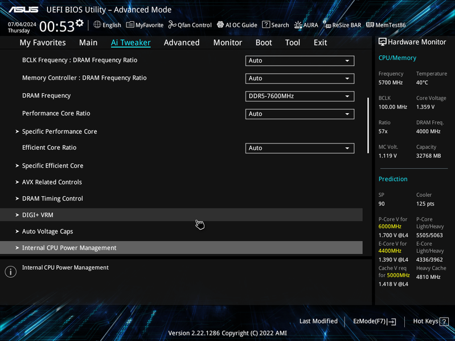Open AI OC Guide icon
The height and width of the screenshot is (341, 455).
pyautogui.click(x=220, y=24)
